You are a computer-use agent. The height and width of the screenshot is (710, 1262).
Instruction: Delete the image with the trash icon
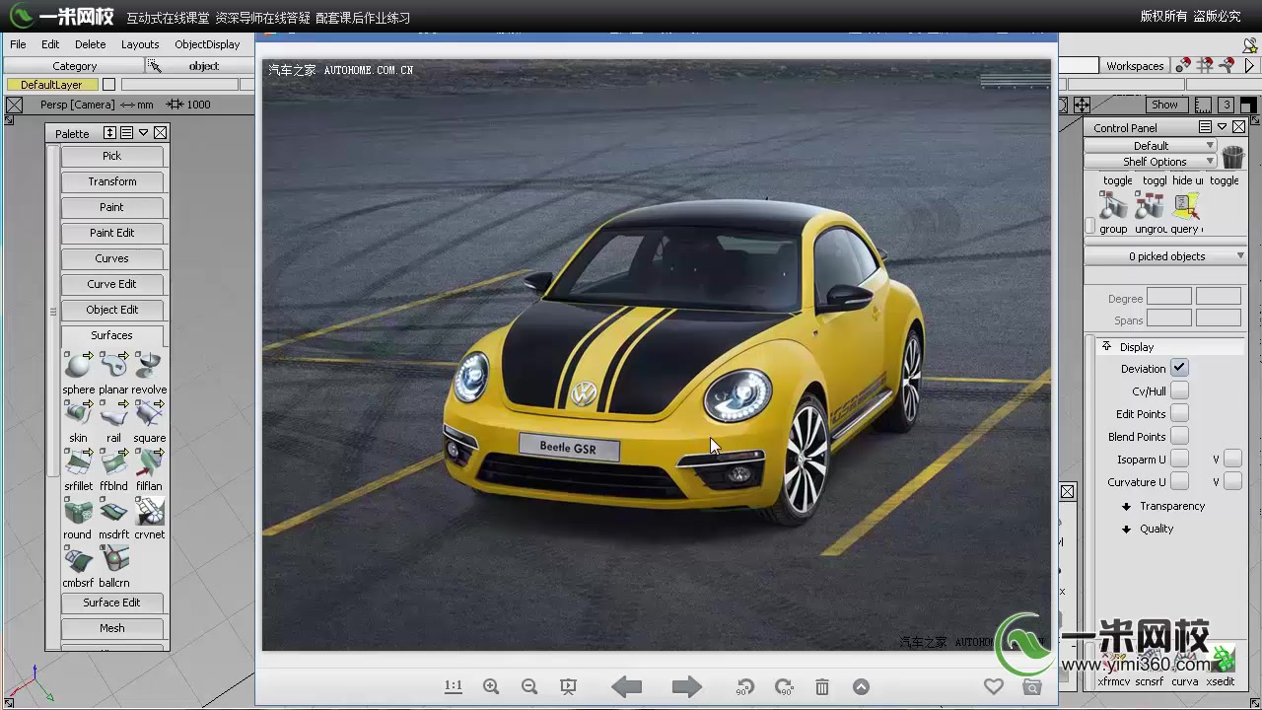click(x=822, y=686)
